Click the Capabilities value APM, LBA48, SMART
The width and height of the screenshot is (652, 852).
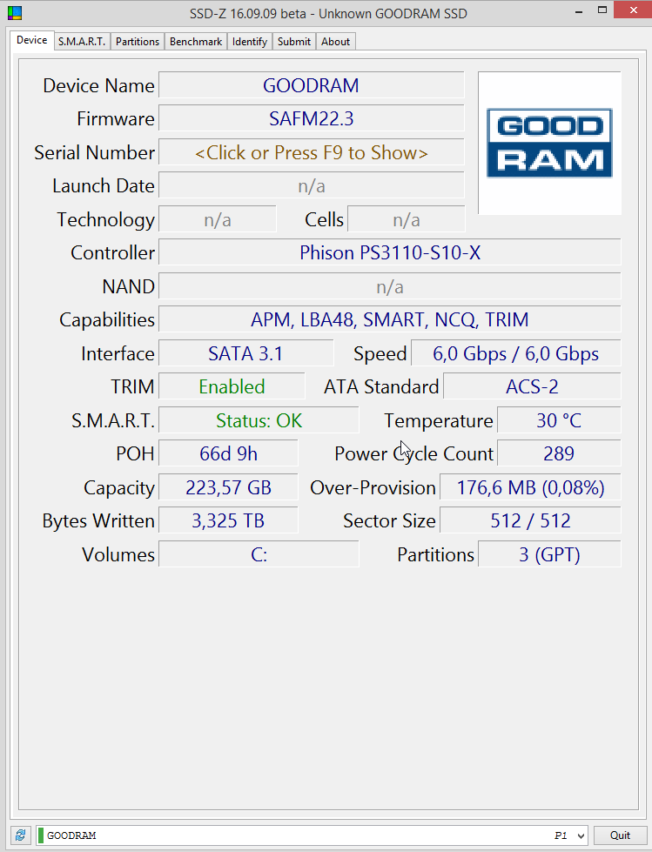390,319
